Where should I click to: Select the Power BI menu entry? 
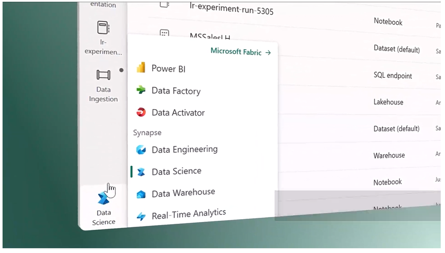(168, 69)
